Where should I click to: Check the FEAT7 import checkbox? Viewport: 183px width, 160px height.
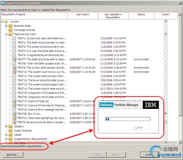pyautogui.click(x=166, y=59)
